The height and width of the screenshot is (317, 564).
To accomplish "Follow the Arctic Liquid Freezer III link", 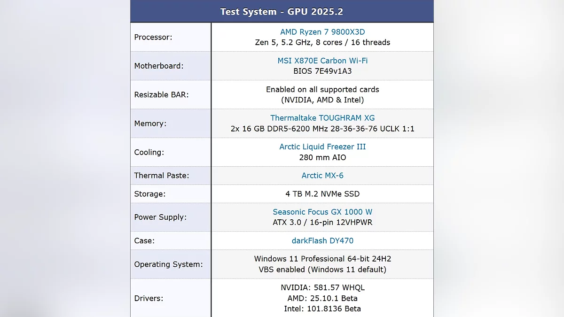I will point(322,147).
